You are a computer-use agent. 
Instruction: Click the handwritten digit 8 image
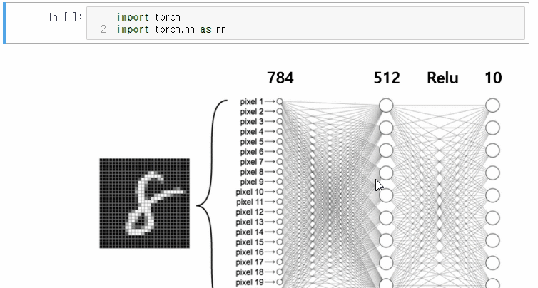click(144, 203)
